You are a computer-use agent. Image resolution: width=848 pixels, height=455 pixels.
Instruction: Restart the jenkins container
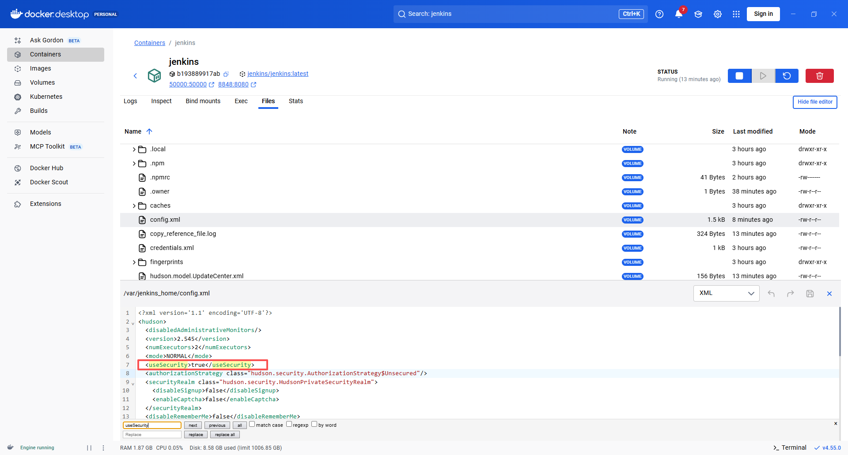click(x=786, y=75)
